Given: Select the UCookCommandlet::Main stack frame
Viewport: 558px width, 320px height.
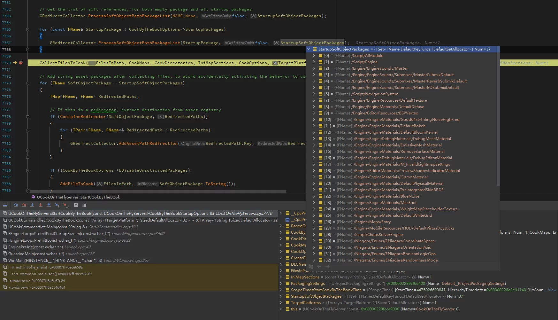Looking at the screenshot, I should 47,227.
